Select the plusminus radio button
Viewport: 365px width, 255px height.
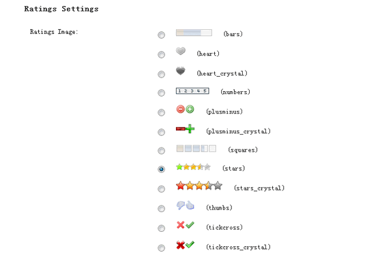161,112
